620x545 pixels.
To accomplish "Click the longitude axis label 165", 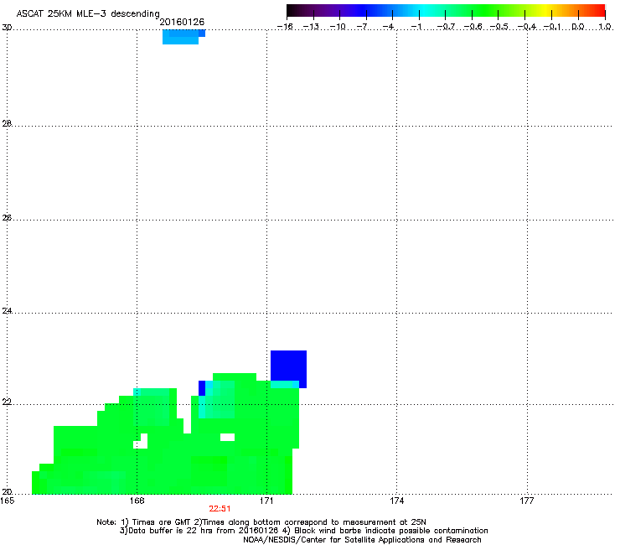I will [x=8, y=501].
